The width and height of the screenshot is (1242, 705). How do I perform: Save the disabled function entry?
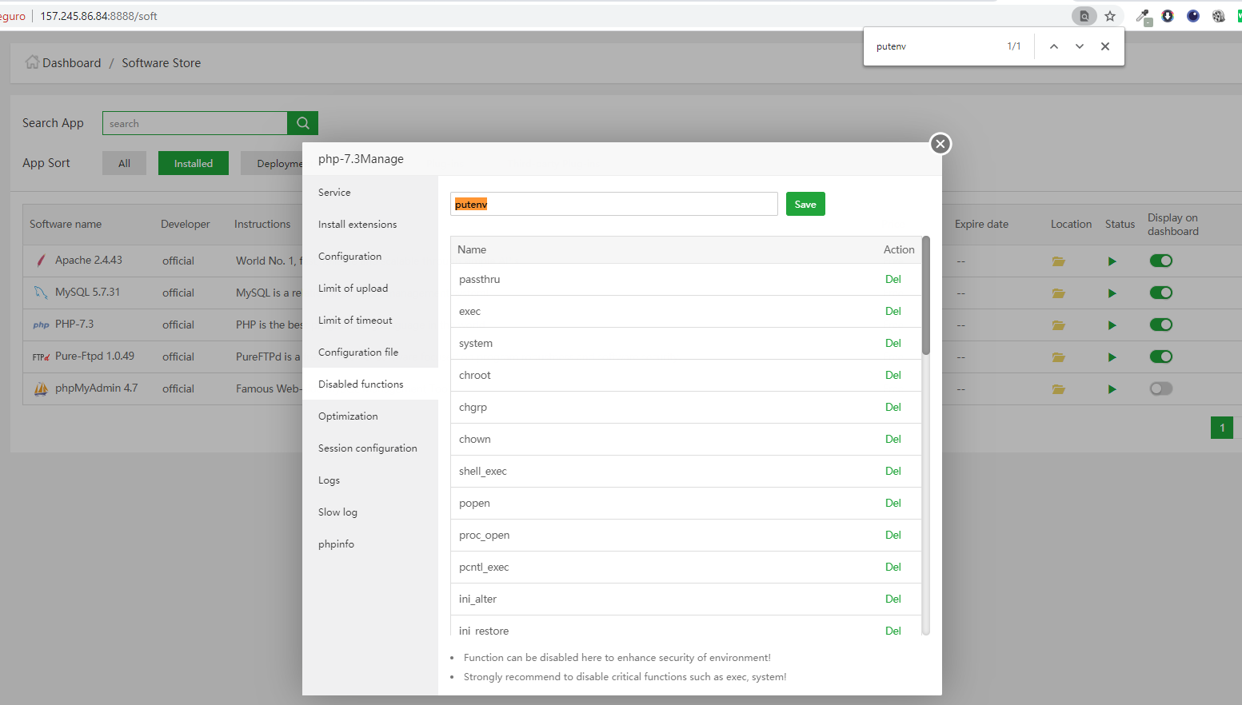(805, 205)
